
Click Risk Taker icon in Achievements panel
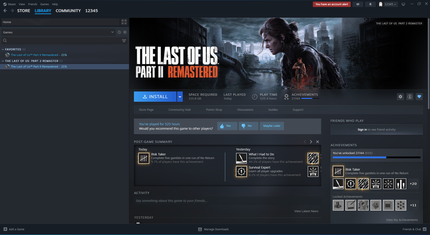pos(338,171)
